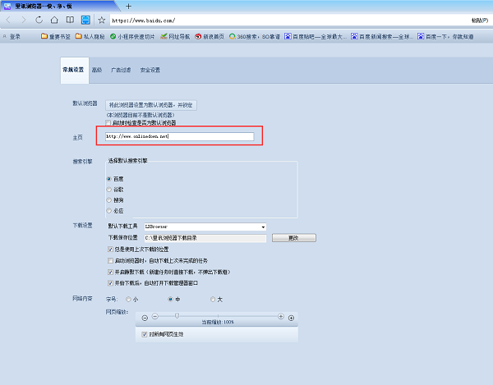The image size is (493, 385).
Task: Expand the 默认下载工具 dropdown list
Action: click(263, 227)
